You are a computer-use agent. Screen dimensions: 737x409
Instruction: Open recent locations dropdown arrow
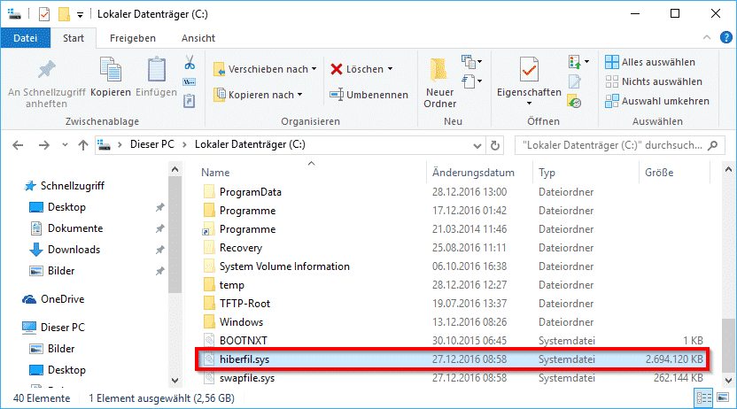tap(65, 145)
